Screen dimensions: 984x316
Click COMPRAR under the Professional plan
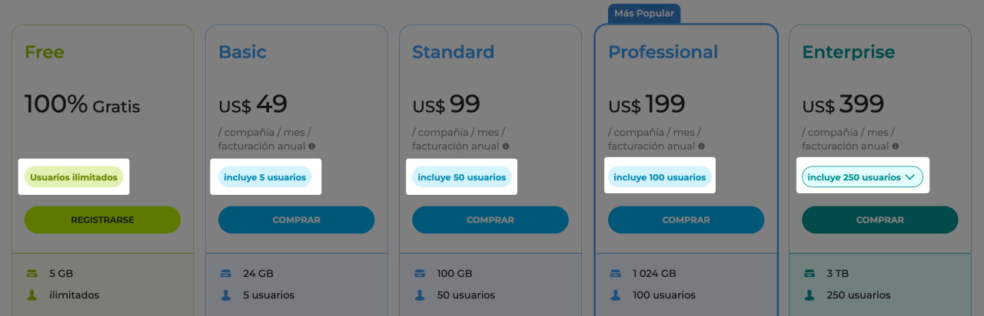coord(686,220)
